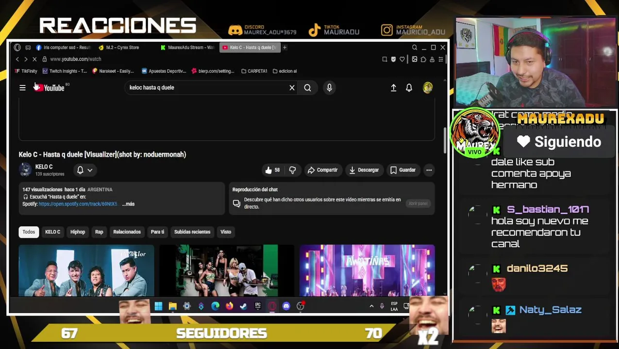Open the CARPETA1 bookmarks folder

click(254, 71)
